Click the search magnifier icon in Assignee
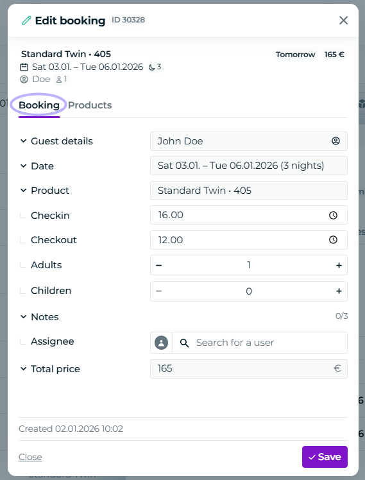Screen dimensions: 365x480 [184, 343]
